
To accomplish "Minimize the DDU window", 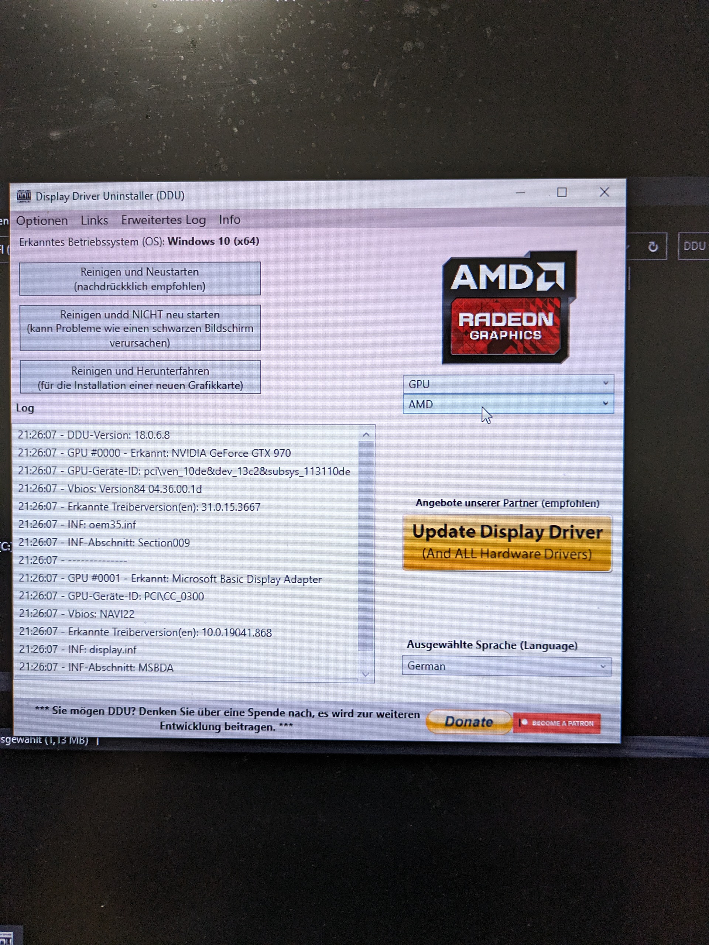I will coord(520,193).
